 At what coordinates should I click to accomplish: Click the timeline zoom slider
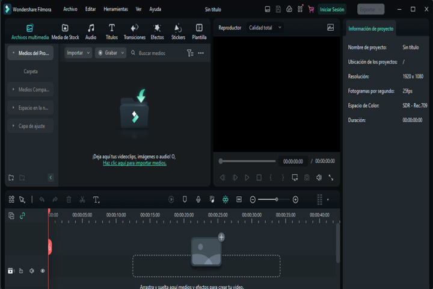pos(274,199)
